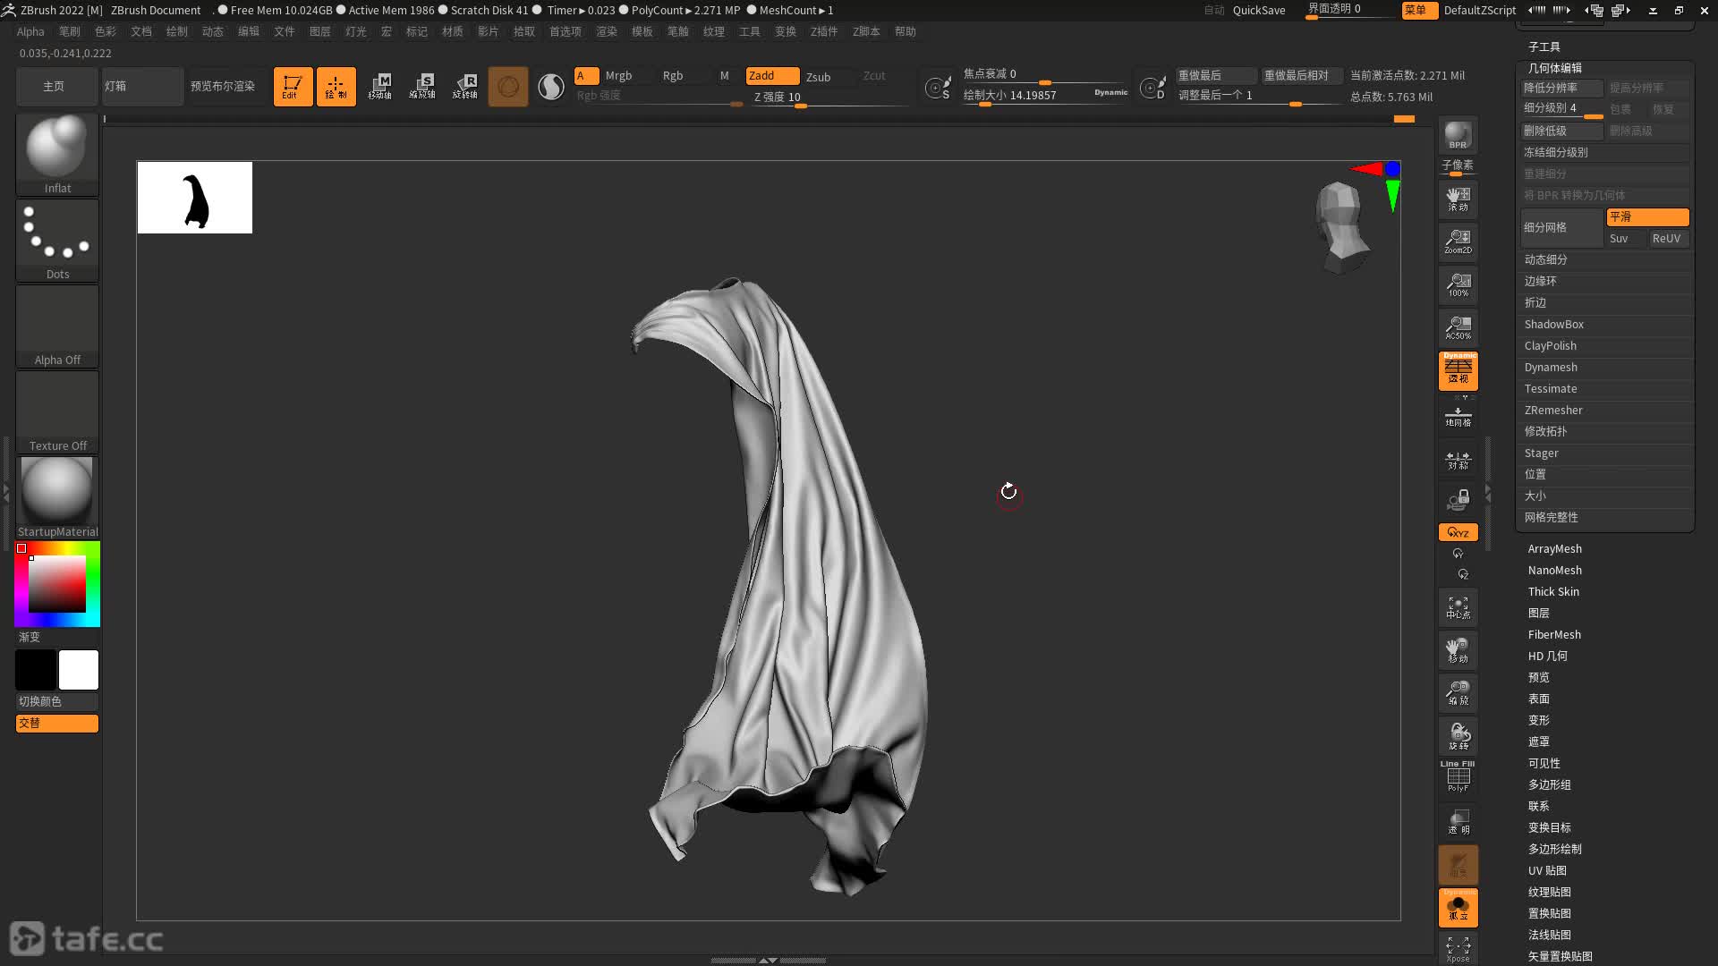Click the AC50% half-size icon
Image resolution: width=1718 pixels, height=966 pixels.
pyautogui.click(x=1458, y=327)
